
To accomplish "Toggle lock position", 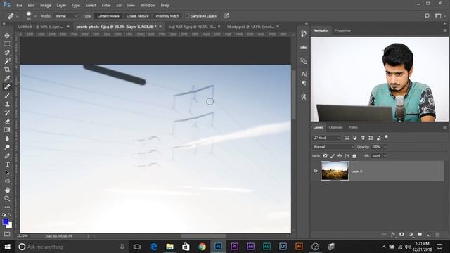I will pos(340,156).
